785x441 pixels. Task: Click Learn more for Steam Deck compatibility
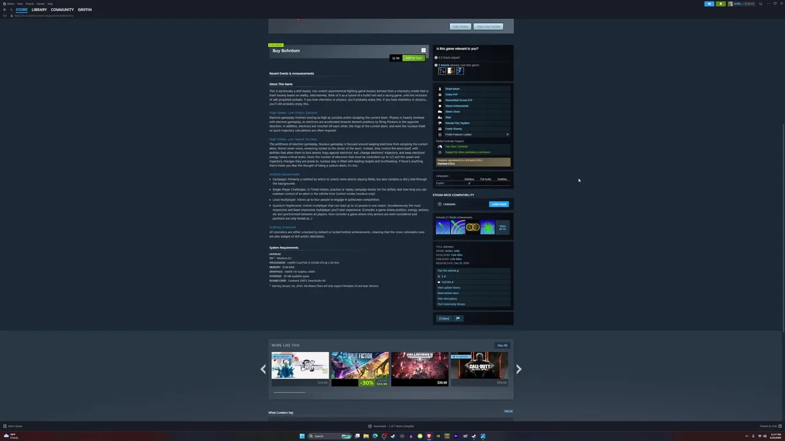click(x=499, y=204)
